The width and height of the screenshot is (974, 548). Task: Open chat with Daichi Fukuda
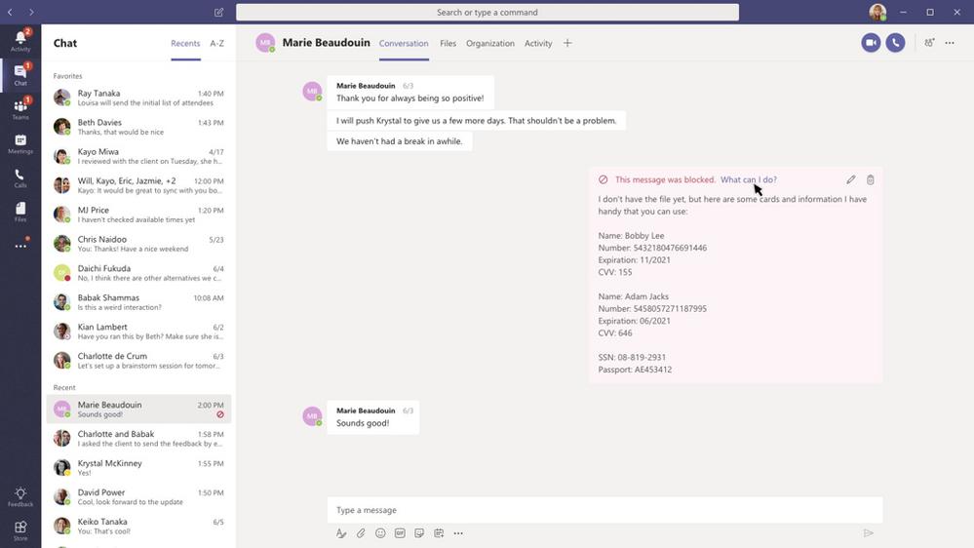[138, 273]
